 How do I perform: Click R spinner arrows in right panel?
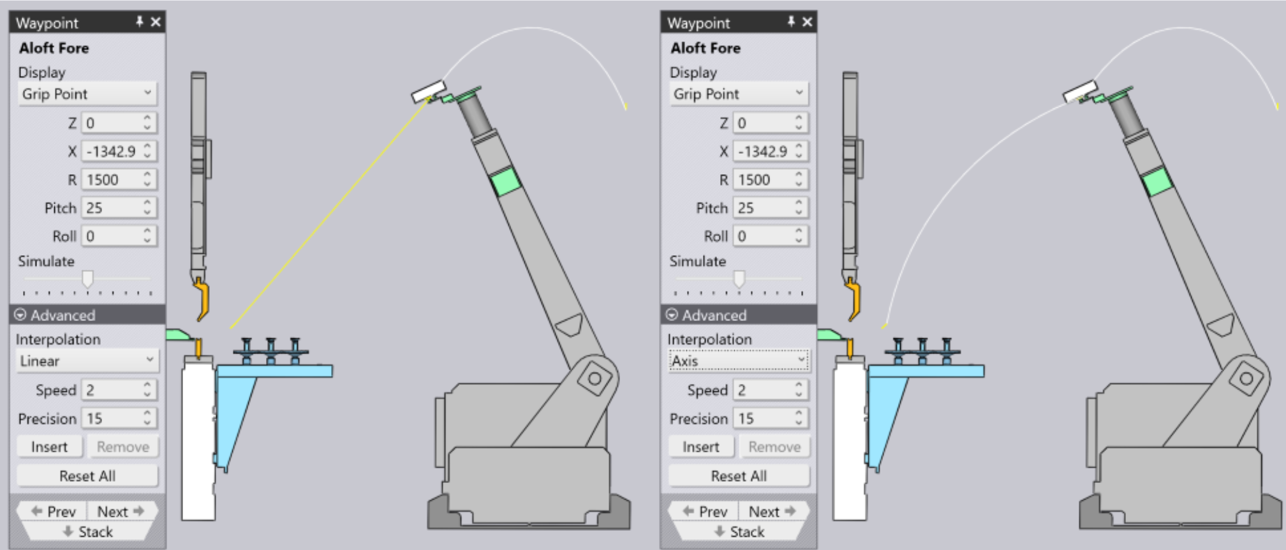tap(799, 179)
